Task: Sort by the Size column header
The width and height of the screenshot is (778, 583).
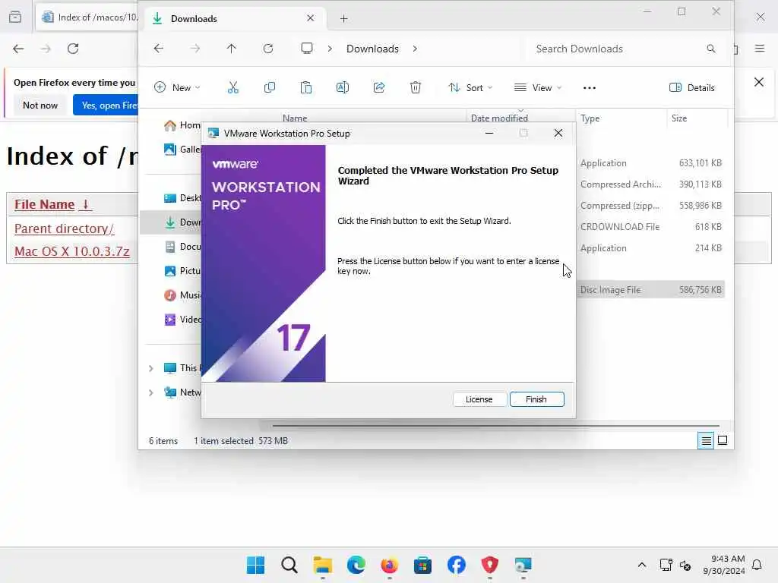Action: click(x=679, y=118)
